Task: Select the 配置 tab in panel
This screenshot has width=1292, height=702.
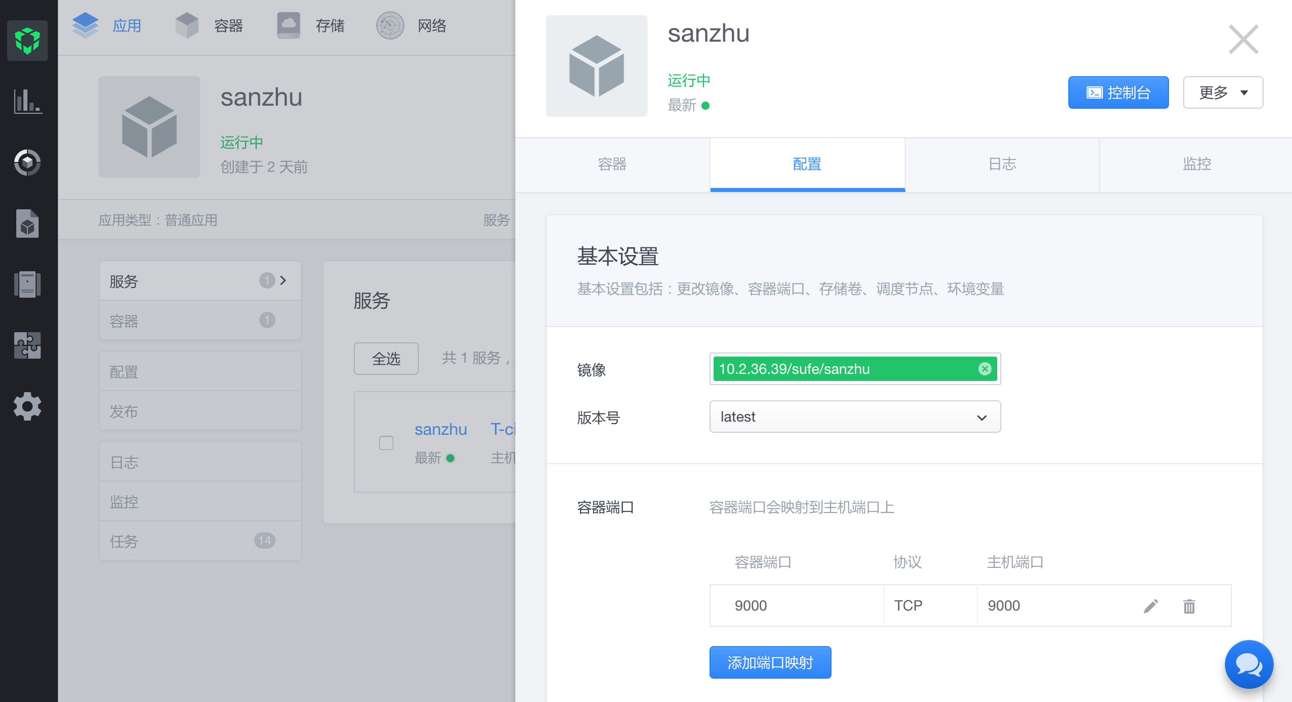Action: [x=808, y=164]
